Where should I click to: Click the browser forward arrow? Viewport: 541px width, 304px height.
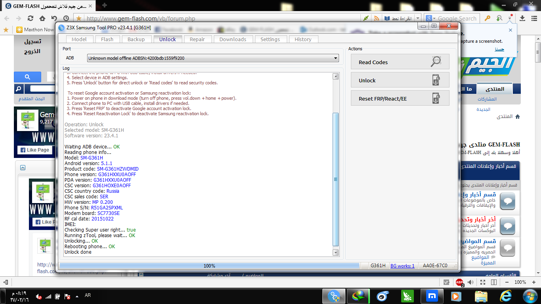[x=18, y=18]
